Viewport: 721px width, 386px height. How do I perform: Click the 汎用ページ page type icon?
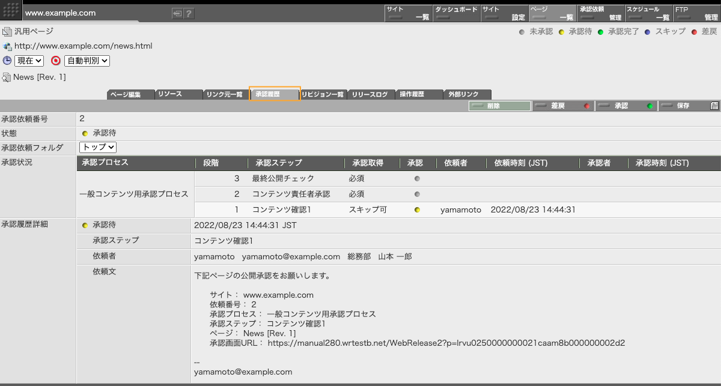click(x=7, y=31)
